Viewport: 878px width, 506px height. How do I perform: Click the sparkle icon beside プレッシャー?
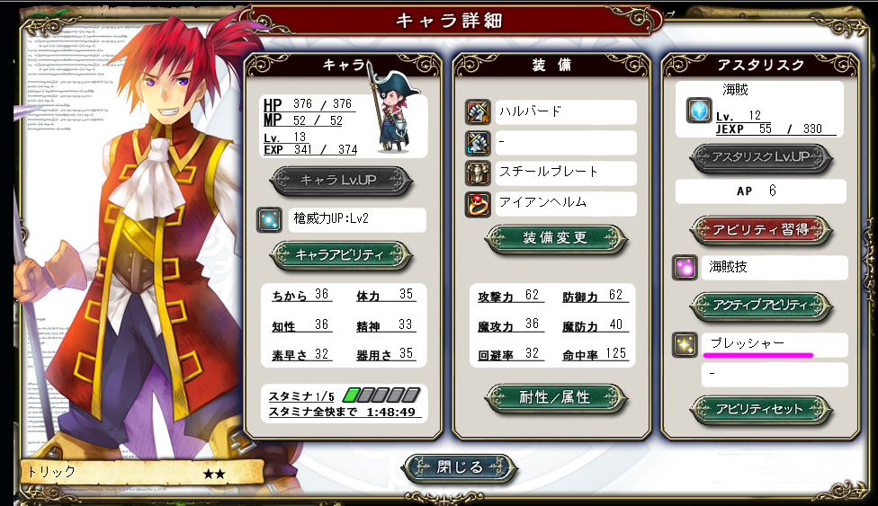pyautogui.click(x=685, y=345)
